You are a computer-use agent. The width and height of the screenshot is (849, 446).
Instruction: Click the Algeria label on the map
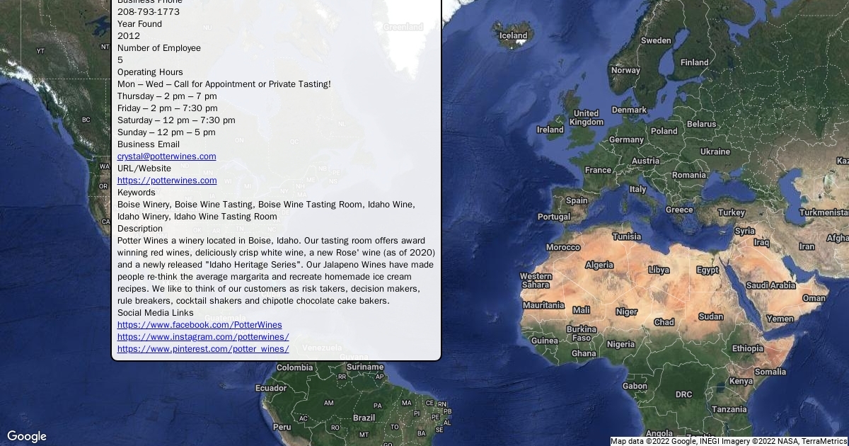pos(599,265)
